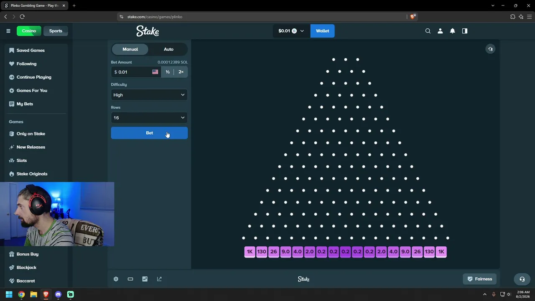Reload the page with the refresh button

22,17
